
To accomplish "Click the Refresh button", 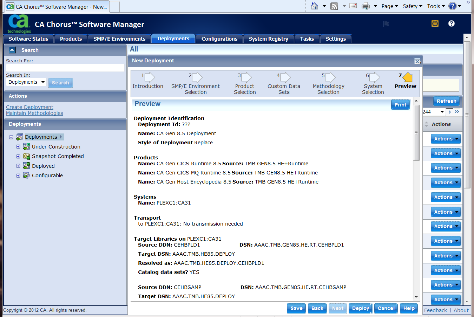I will 446,101.
